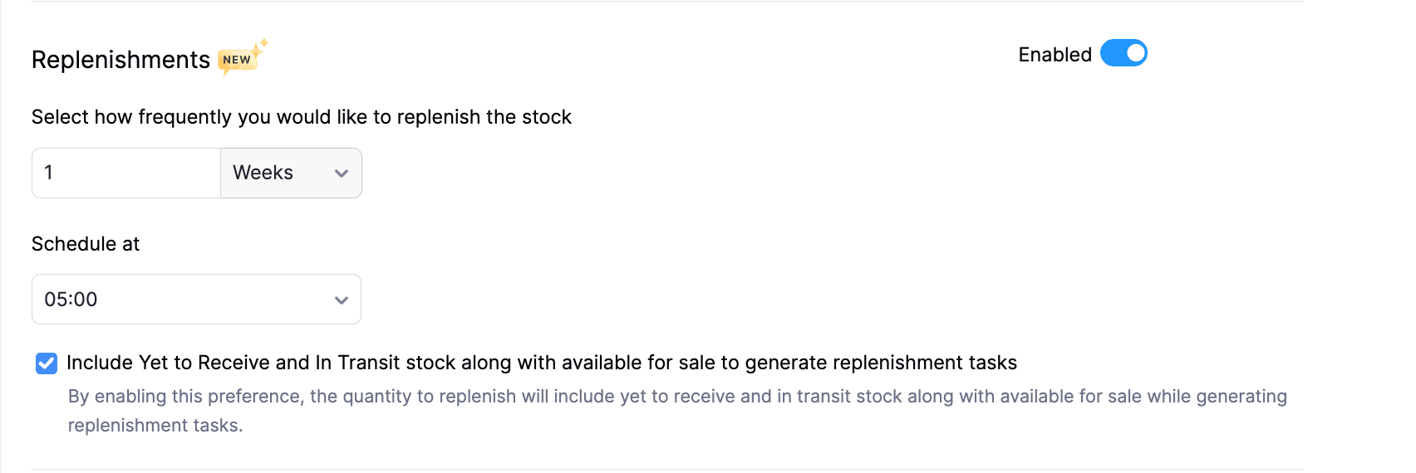Click the blue checkmark box icon
Image resolution: width=1416 pixels, height=473 pixels.
47,363
